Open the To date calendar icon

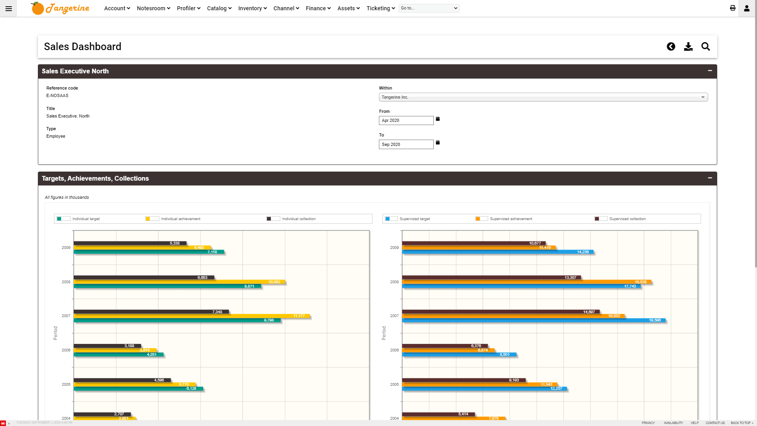click(438, 142)
